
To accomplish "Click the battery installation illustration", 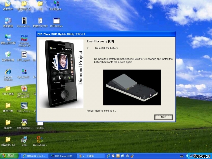I will (x=132, y=87).
